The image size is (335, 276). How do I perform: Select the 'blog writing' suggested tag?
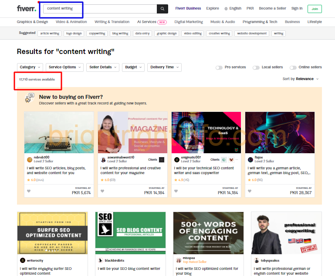tap(120, 34)
